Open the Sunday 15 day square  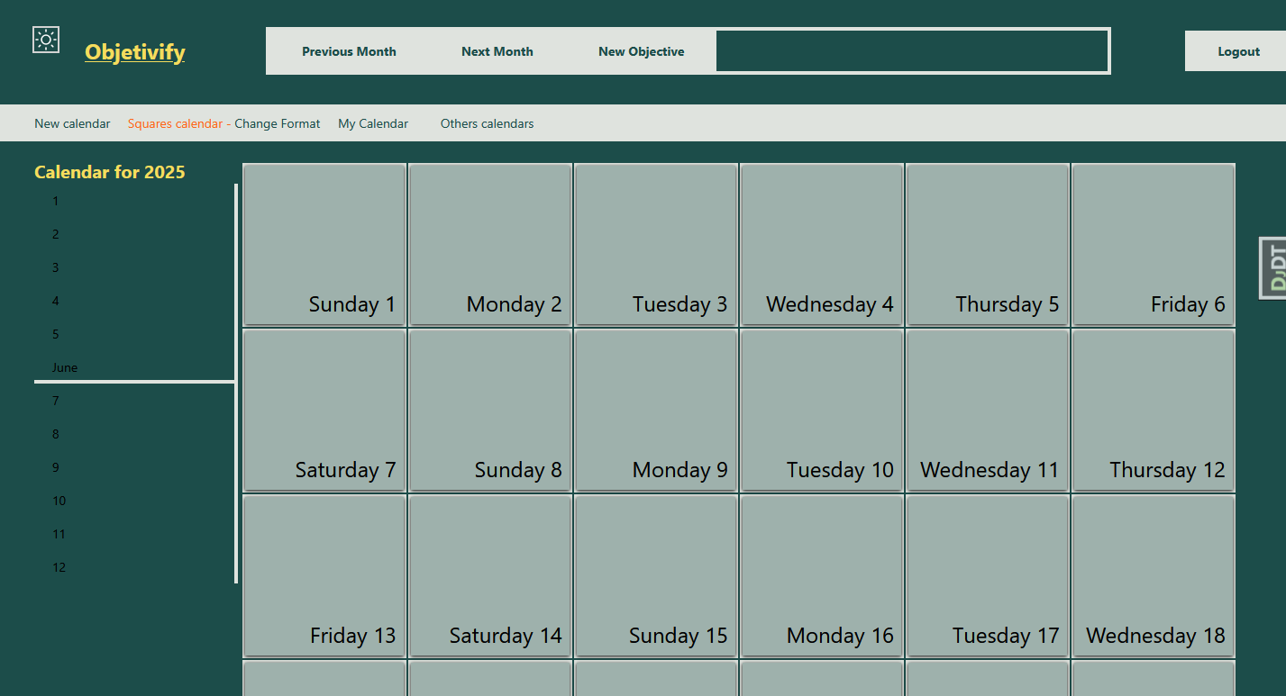pyautogui.click(x=656, y=576)
